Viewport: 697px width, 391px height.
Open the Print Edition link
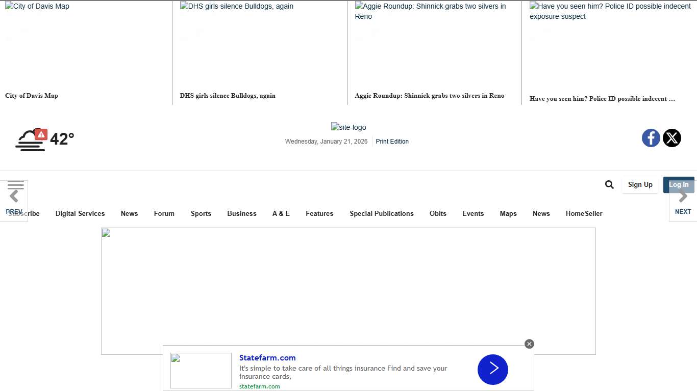click(x=392, y=142)
